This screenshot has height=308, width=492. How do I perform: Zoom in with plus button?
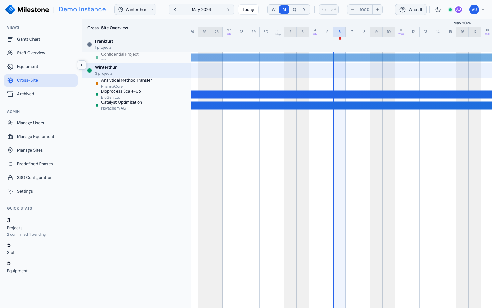coord(378,10)
